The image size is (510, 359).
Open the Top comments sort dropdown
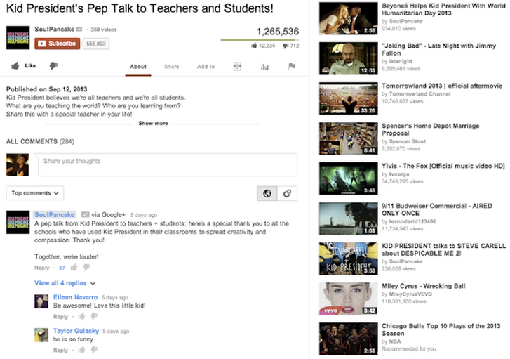tap(35, 193)
